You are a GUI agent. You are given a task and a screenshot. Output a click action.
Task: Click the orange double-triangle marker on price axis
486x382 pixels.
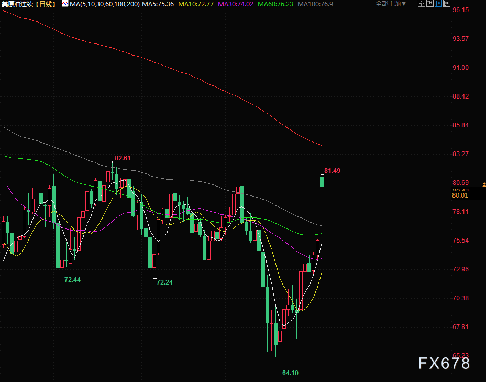pyautogui.click(x=484, y=185)
